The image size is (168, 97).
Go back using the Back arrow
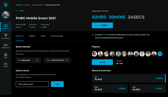click(x=20, y=11)
